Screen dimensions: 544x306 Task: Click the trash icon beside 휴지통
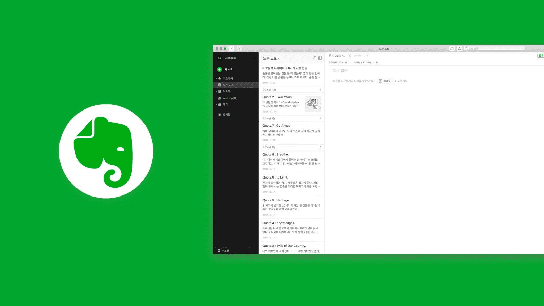220,115
